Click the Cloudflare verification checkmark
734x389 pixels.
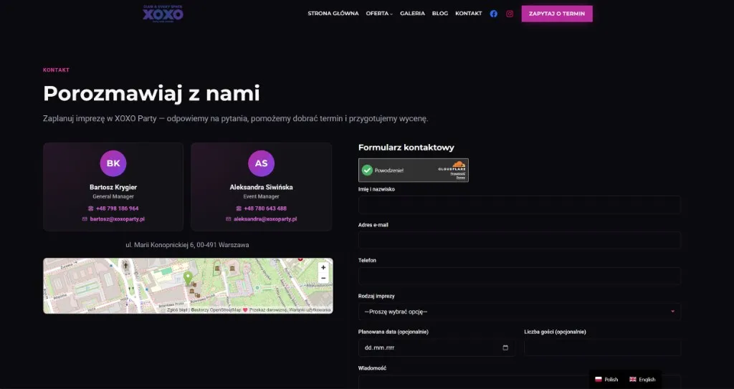point(368,171)
